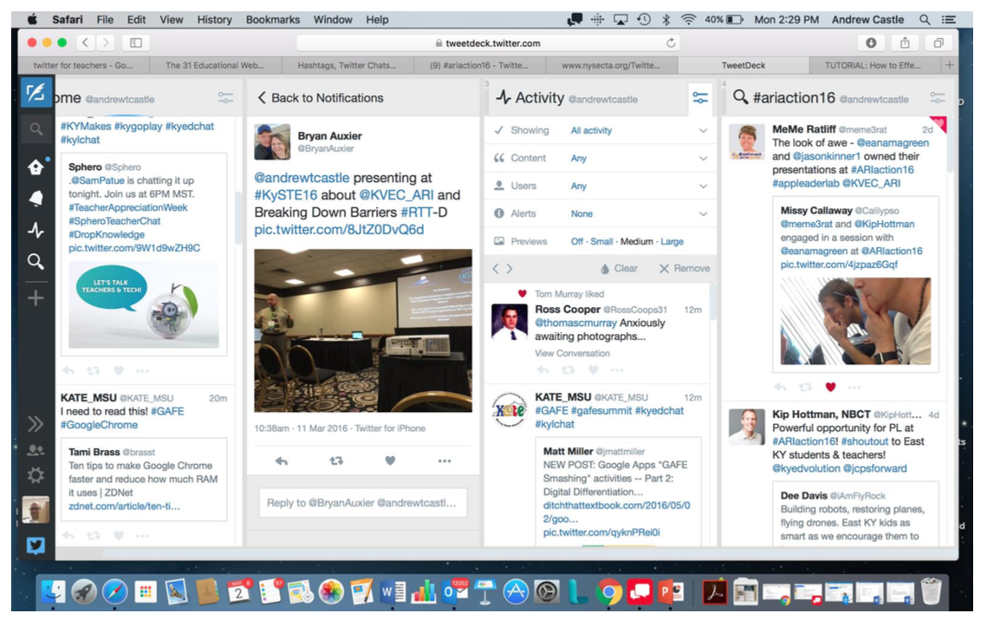Unlike MeMe Ratliff's tweet red heart
Image resolution: width=981 pixels, height=620 pixels.
point(830,387)
